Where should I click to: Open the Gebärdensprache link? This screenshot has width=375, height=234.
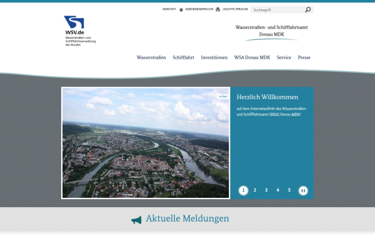point(199,9)
